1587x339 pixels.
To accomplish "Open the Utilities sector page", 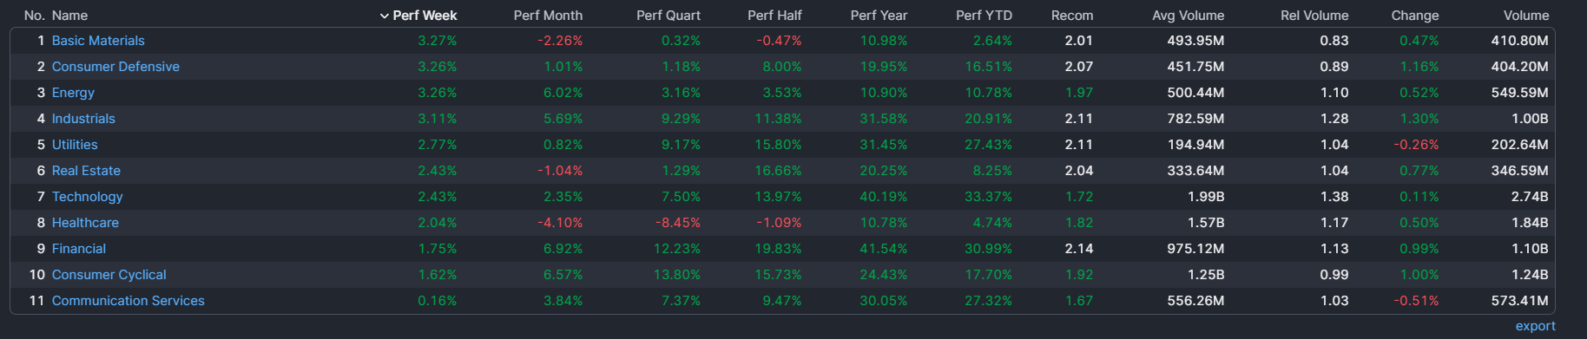I will click(x=75, y=145).
